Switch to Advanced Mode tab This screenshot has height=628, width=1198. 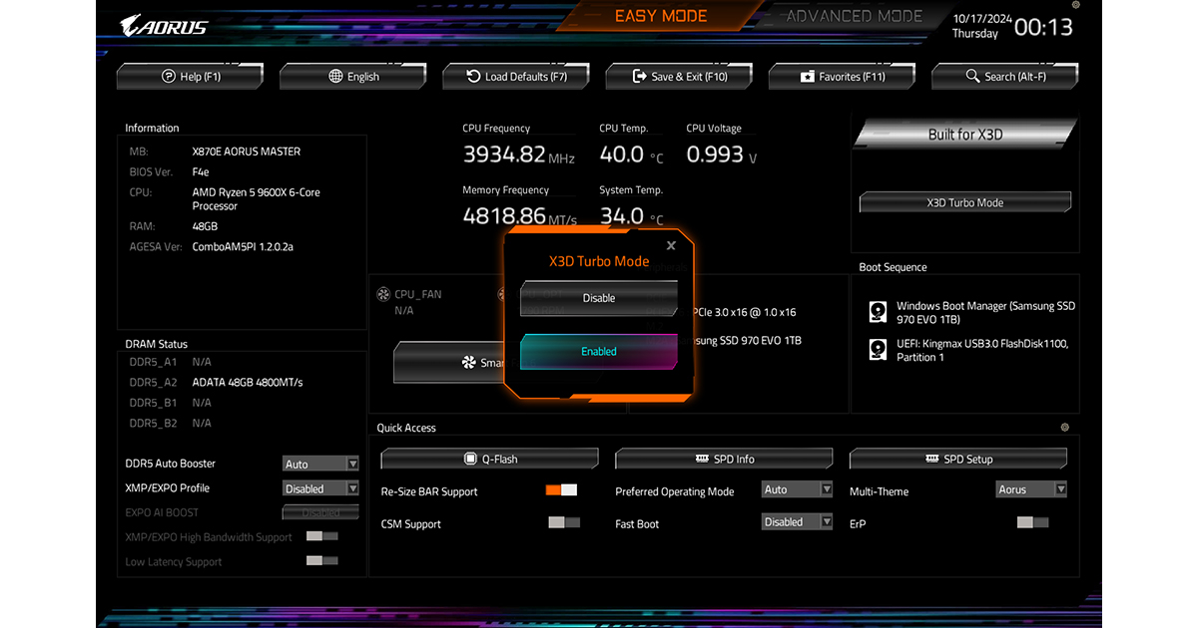tap(854, 16)
